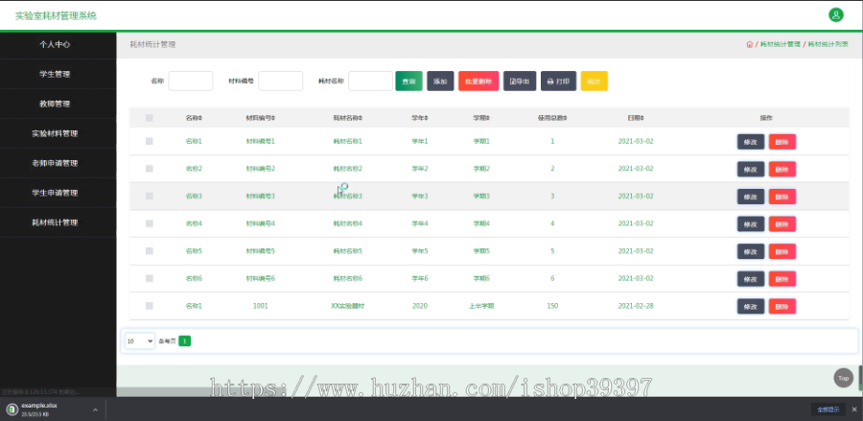Click the 上半学期 cell

pyautogui.click(x=481, y=306)
